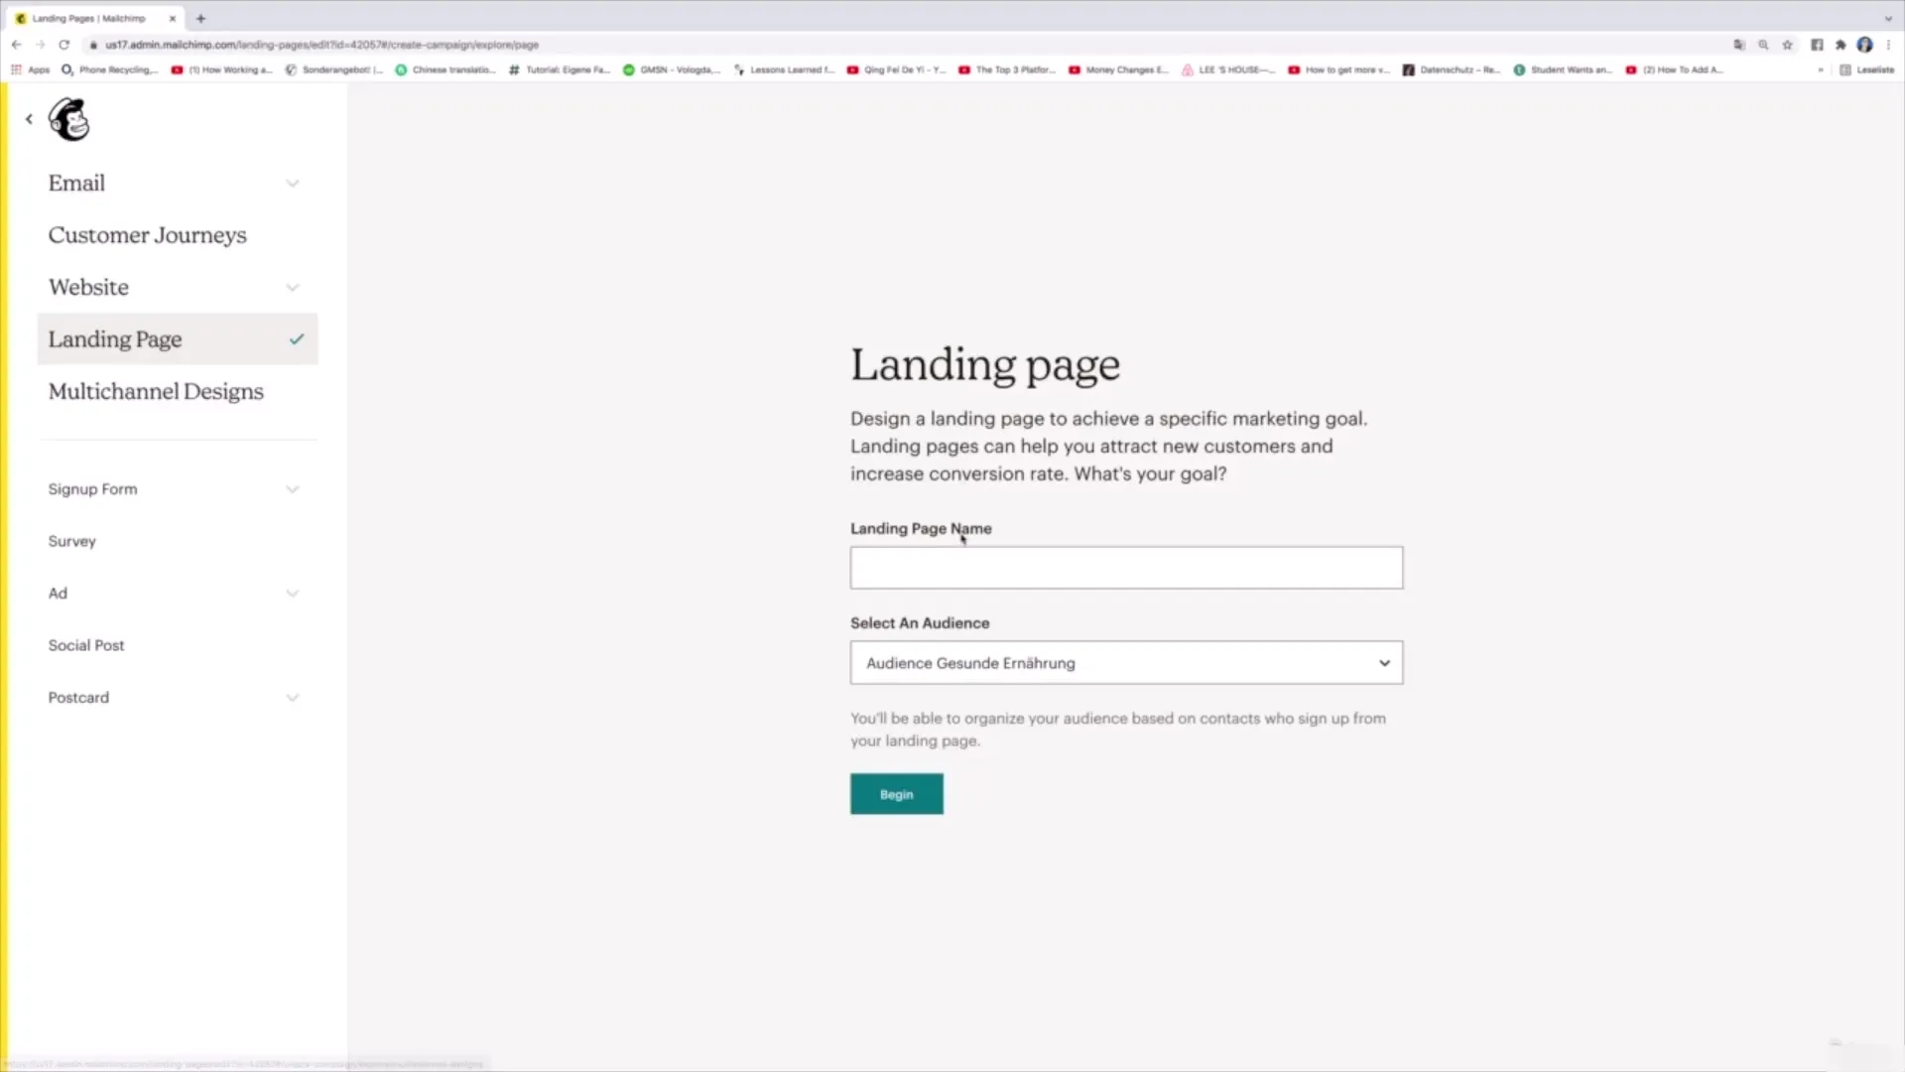The height and width of the screenshot is (1072, 1905).
Task: Toggle the Ad section expander
Action: [x=291, y=593]
